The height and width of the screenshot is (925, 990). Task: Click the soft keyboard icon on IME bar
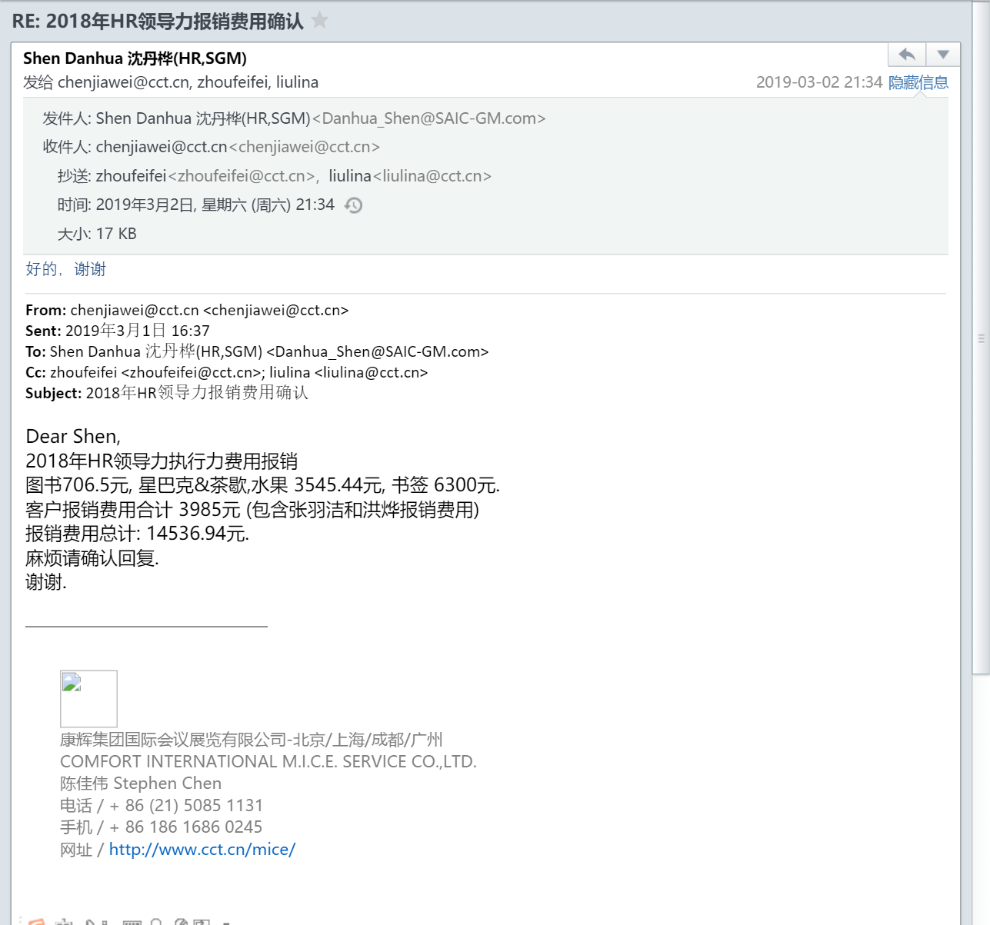pos(132,921)
